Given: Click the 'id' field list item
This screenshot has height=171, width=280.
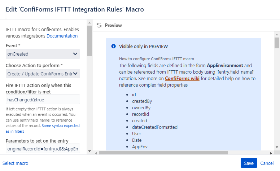Looking at the screenshot, I should click(x=134, y=95).
